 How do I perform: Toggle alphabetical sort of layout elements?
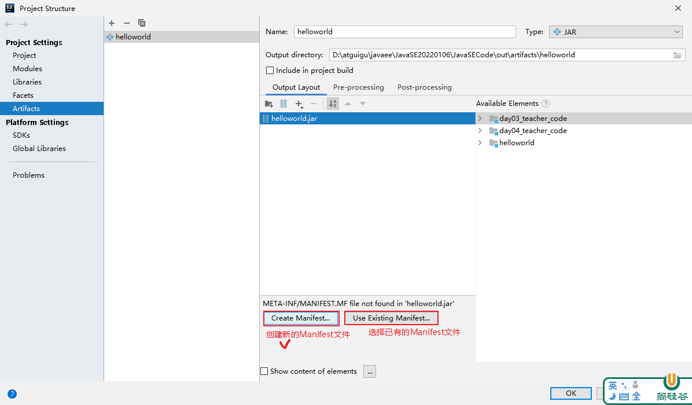click(x=333, y=104)
